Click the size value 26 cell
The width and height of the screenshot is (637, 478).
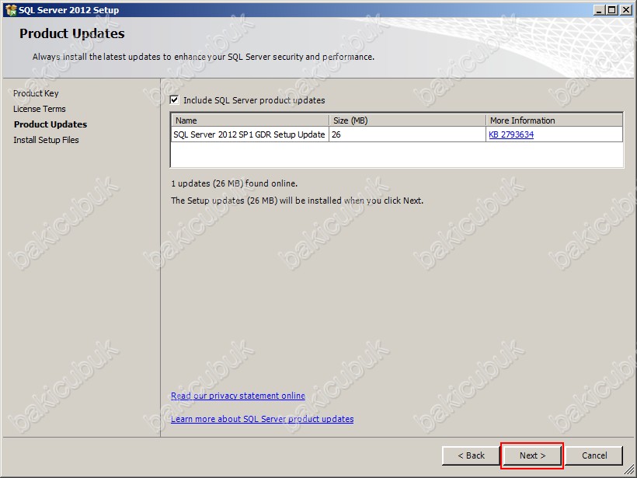(408, 134)
